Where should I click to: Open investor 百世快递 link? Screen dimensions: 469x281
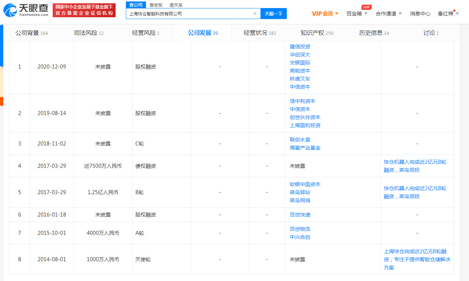coord(300,215)
